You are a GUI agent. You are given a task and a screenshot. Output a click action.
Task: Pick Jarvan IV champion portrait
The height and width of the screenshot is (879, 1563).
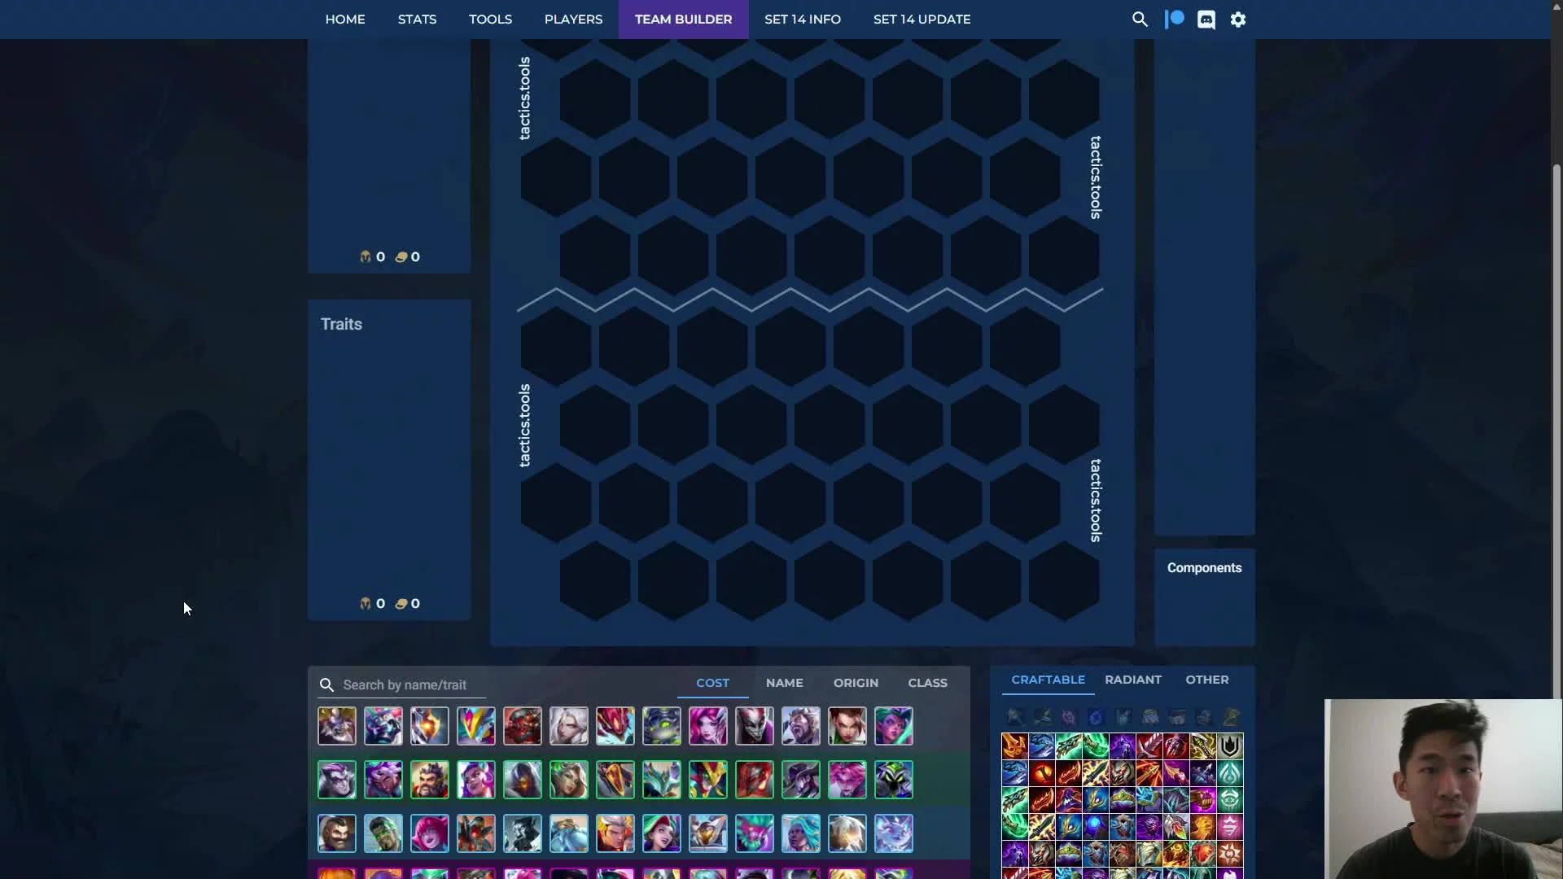(x=615, y=833)
